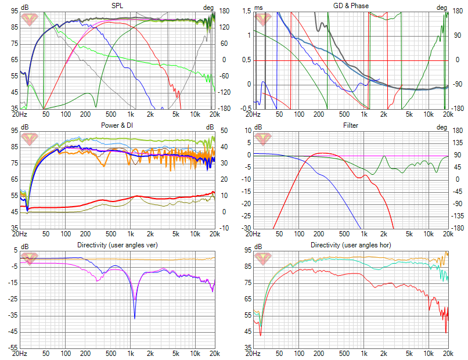Click the deg unit label of SPL chart

click(208, 8)
